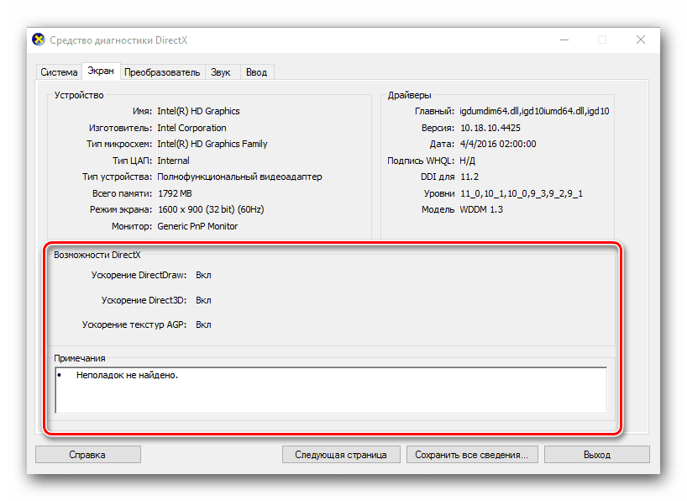Select the Экран tab
The height and width of the screenshot is (501, 687).
tap(101, 71)
